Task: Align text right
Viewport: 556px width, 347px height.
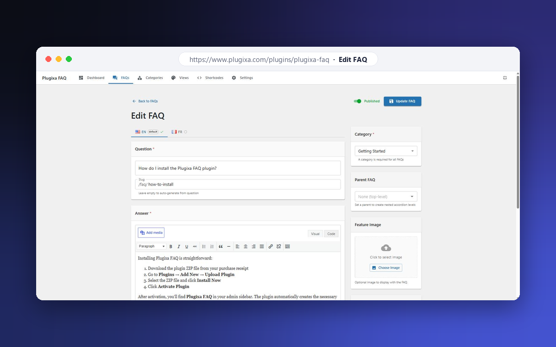Action: click(253, 247)
